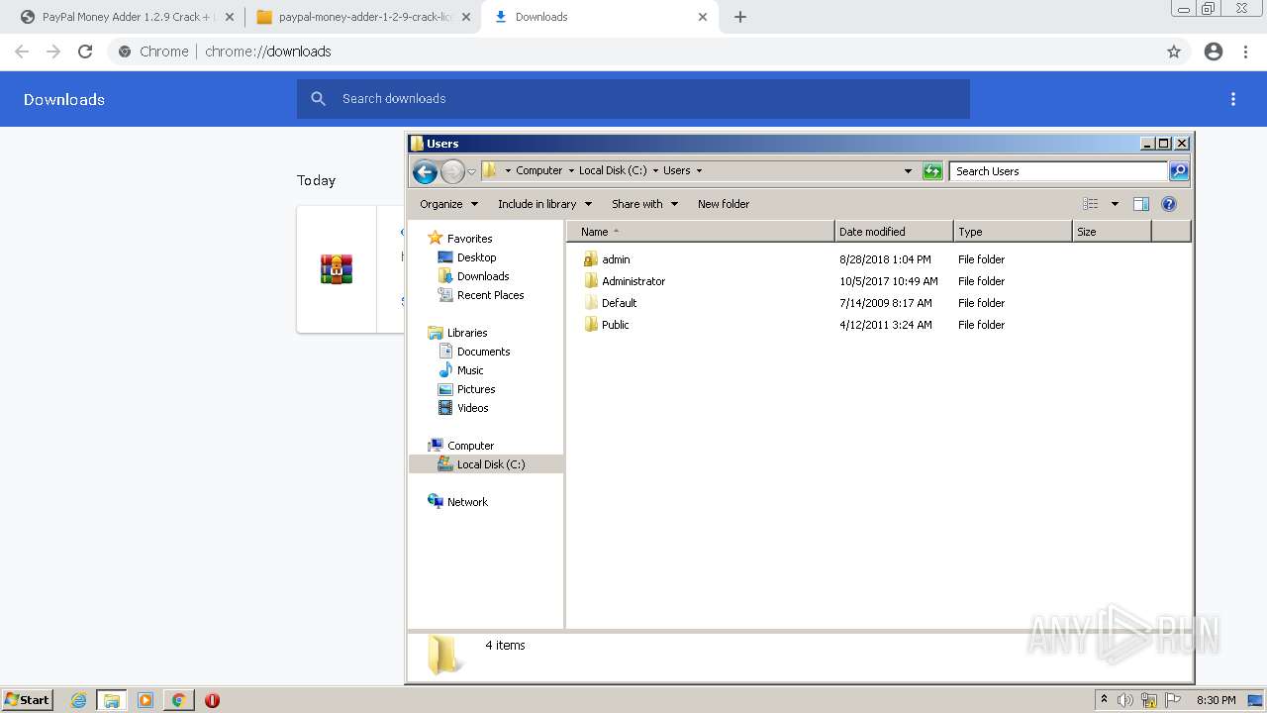Focus the Search Users input field
The image size is (1267, 713).
tap(1058, 171)
